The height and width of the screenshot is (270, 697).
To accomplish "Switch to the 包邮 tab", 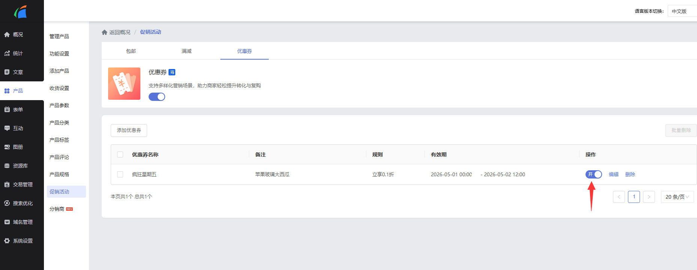I will tap(131, 51).
